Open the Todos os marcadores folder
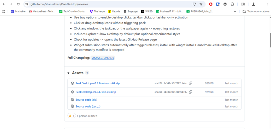This screenshot has width=271, height=138. point(256,11)
